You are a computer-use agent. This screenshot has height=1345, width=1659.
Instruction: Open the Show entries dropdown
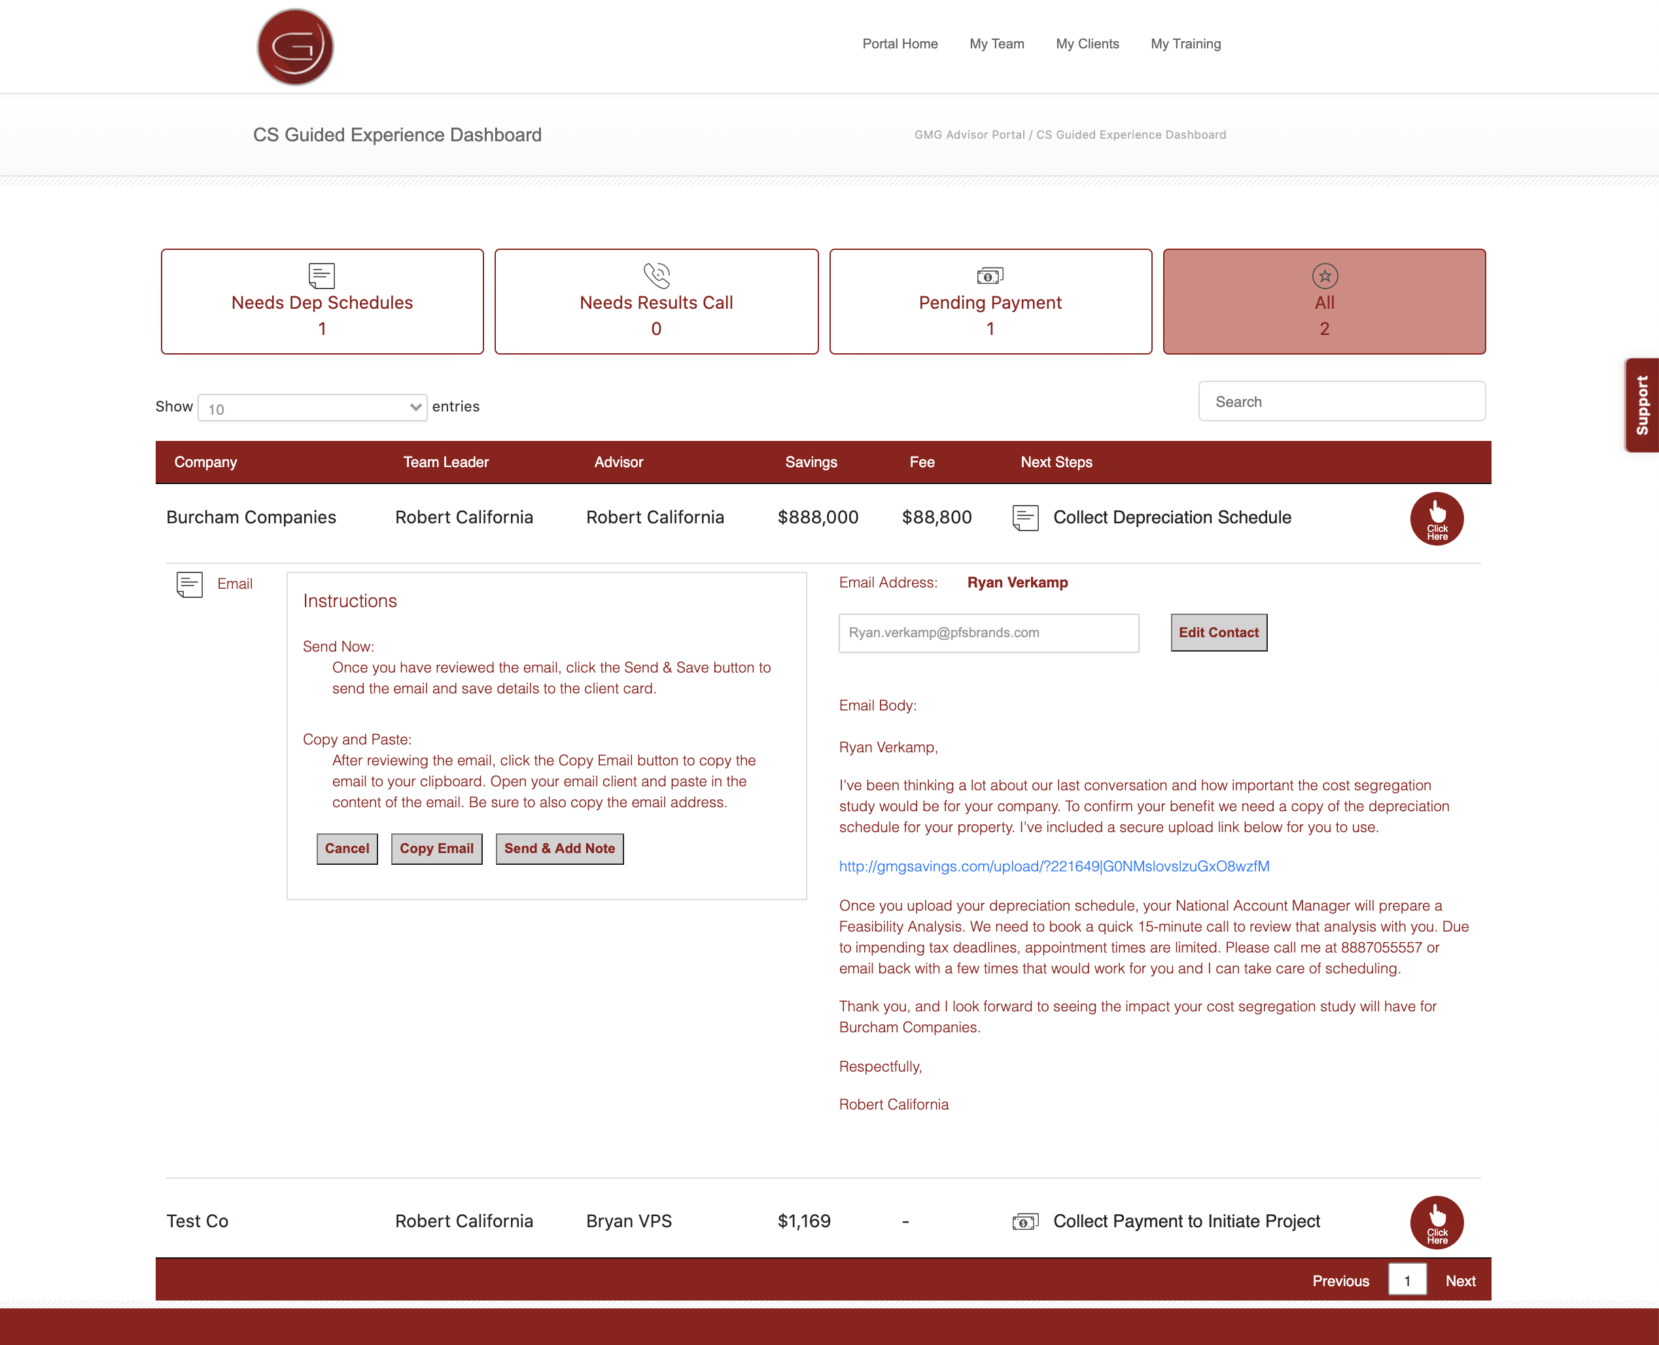click(312, 408)
